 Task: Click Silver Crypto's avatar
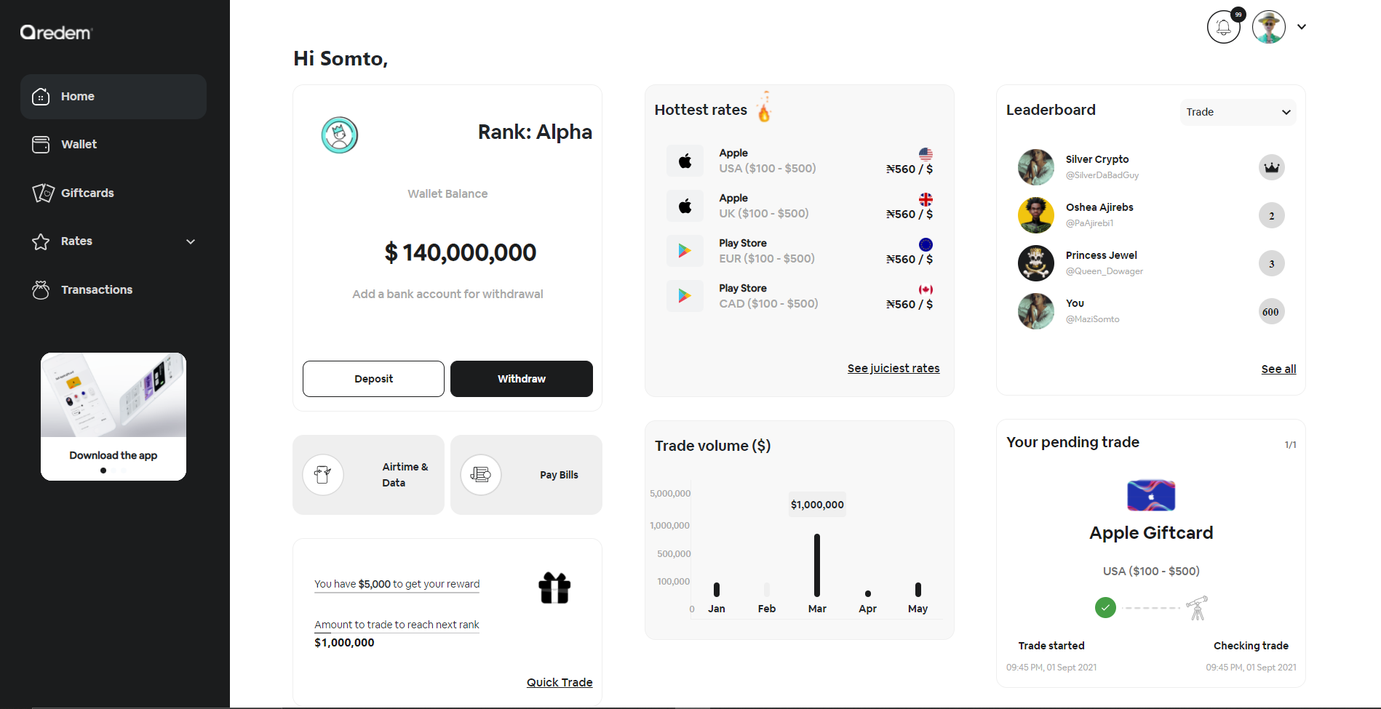point(1036,167)
